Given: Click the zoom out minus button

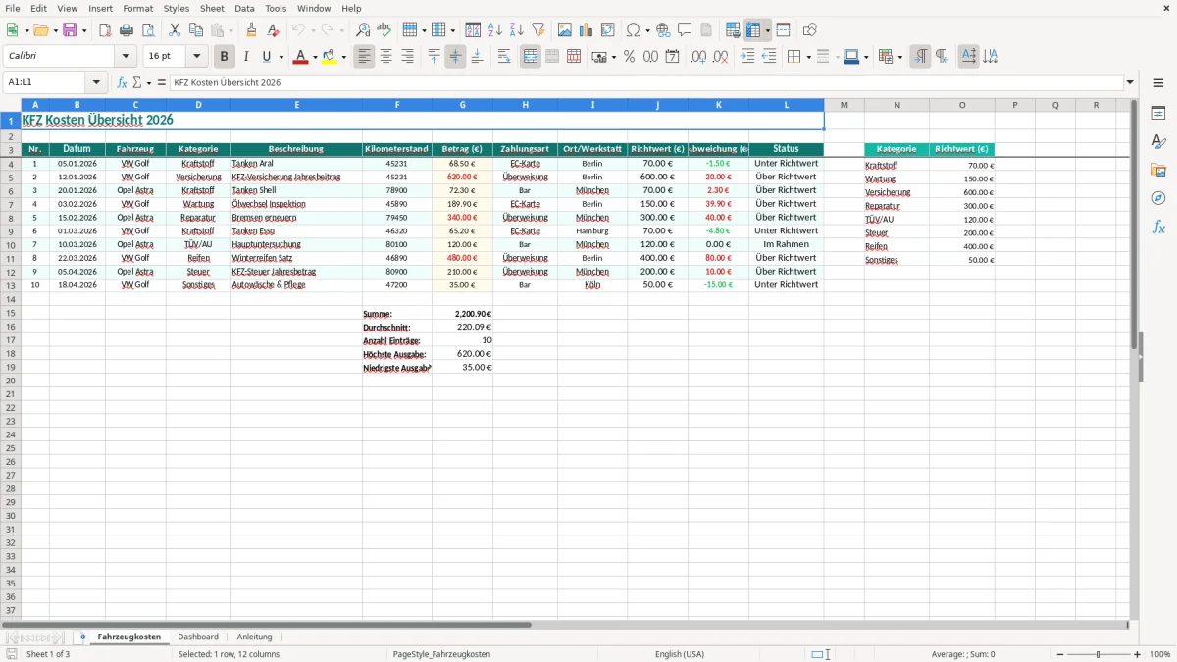Looking at the screenshot, I should (x=1058, y=654).
